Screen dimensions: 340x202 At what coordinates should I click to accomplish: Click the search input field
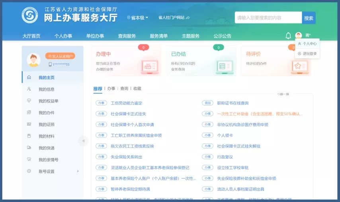(268, 18)
